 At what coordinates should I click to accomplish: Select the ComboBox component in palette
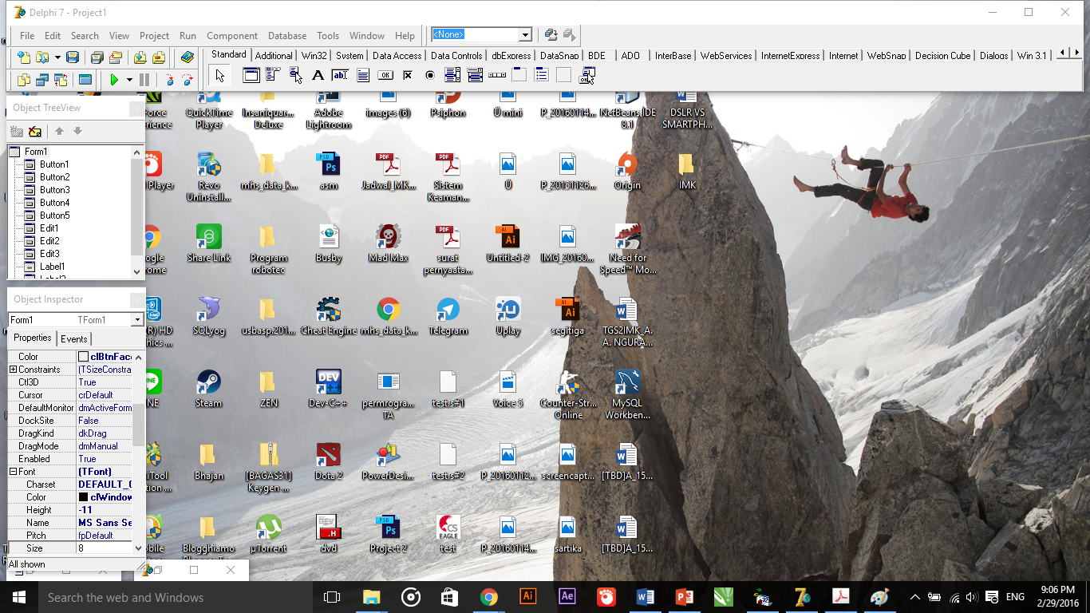click(475, 76)
